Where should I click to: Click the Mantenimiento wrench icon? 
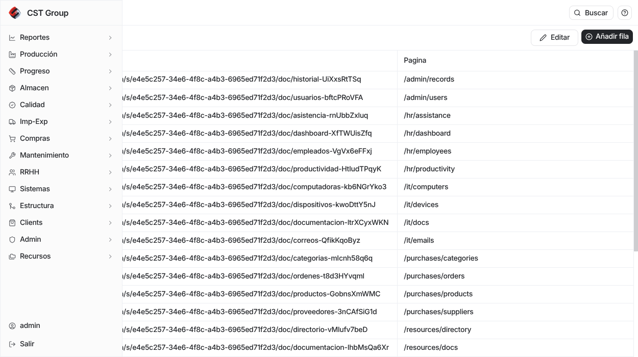pyautogui.click(x=12, y=156)
